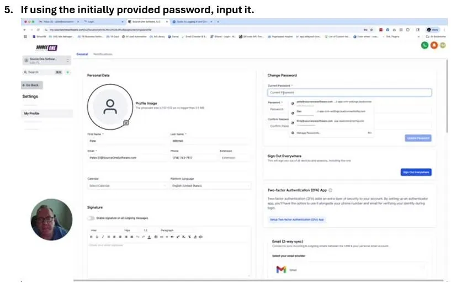Click the green plus icon beside Search
The width and height of the screenshot is (451, 284).
tap(68, 72)
